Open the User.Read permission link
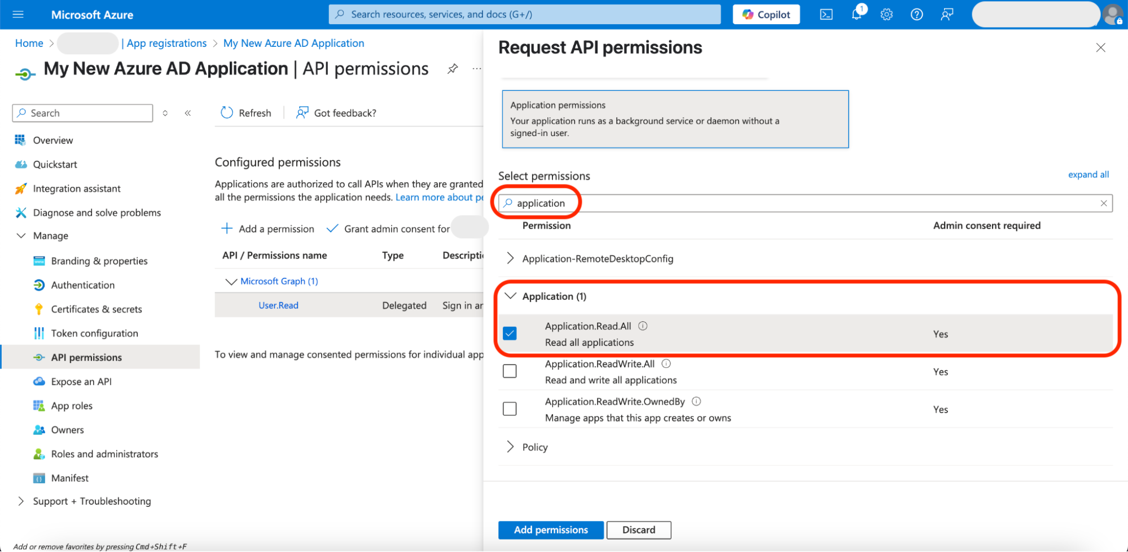The width and height of the screenshot is (1128, 552). 278,305
